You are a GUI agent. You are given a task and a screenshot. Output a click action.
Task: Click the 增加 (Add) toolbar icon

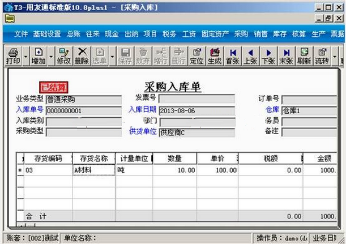point(39,55)
